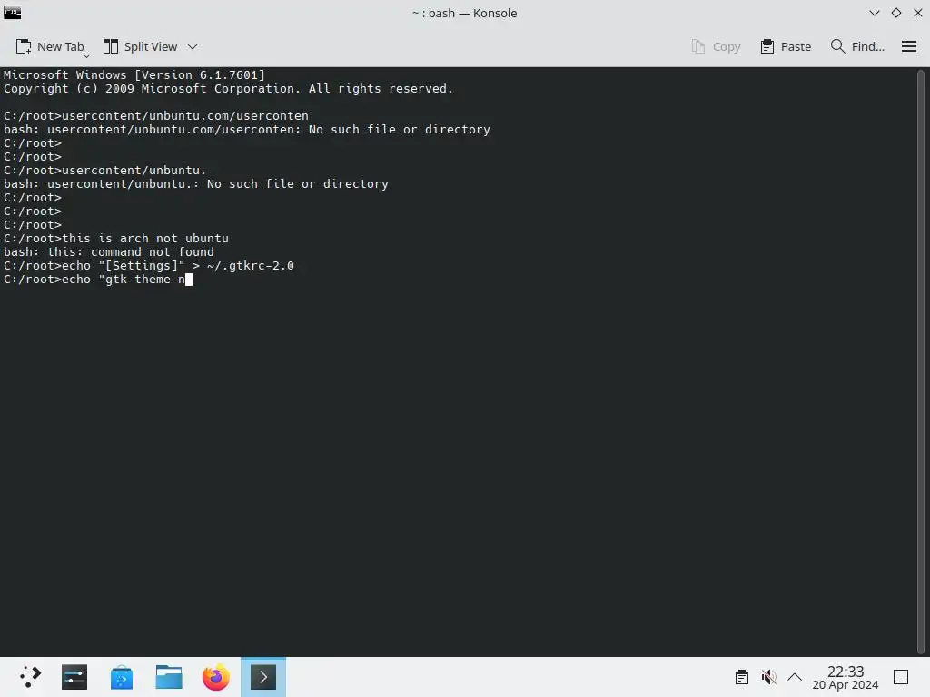Screen dimensions: 930x697
Task: Open the Find search tool
Action: [857, 47]
